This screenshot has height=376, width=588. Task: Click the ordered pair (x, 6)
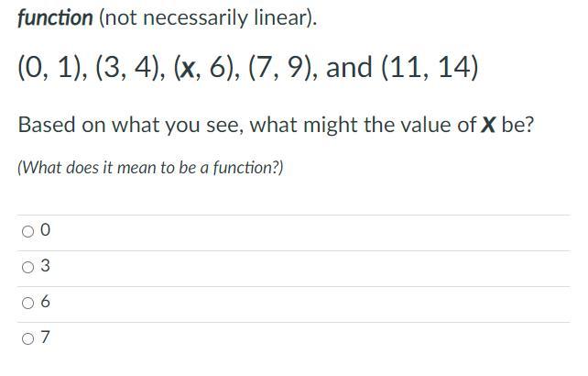tap(207, 68)
